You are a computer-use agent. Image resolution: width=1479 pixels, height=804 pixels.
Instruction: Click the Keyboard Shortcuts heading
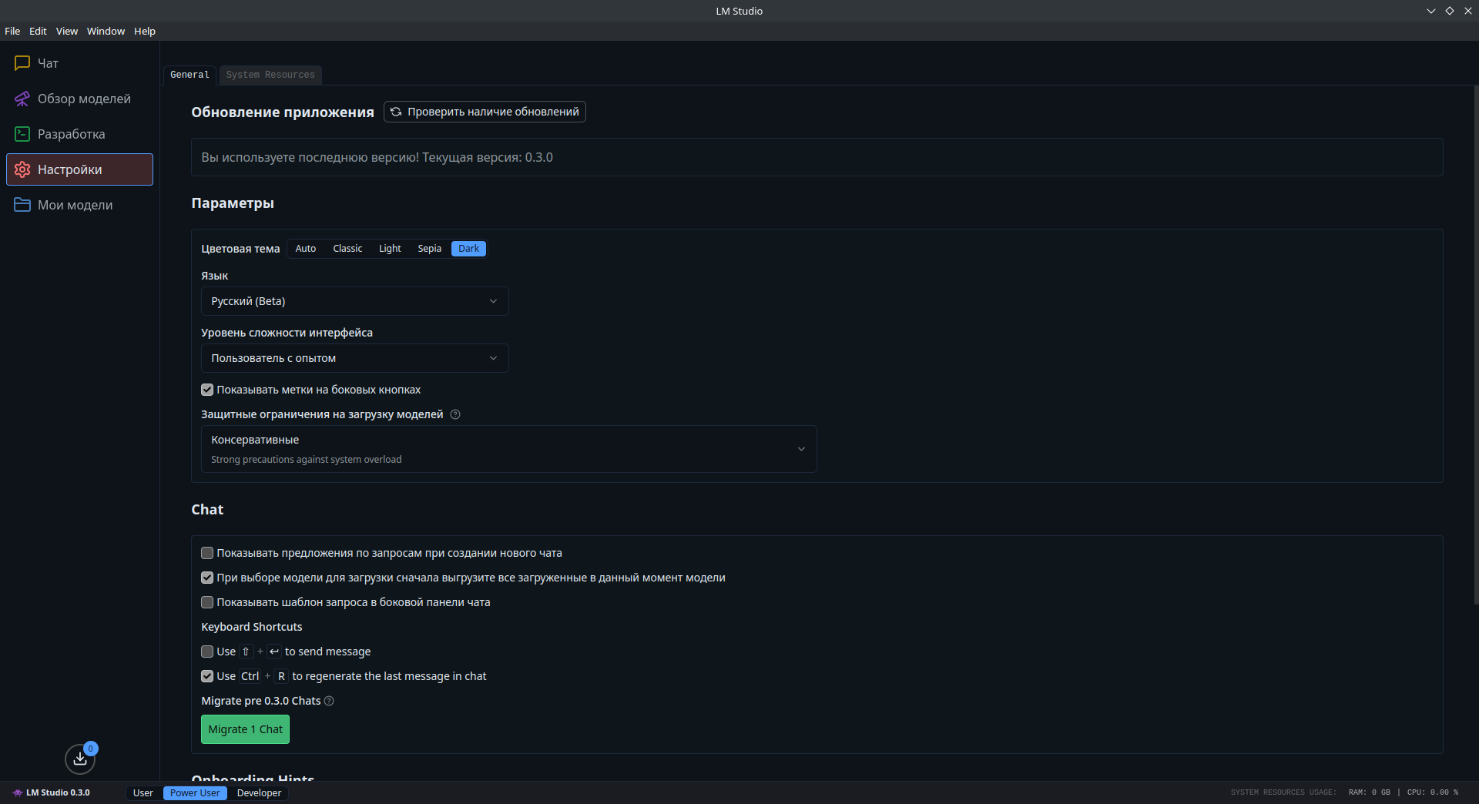pos(252,627)
